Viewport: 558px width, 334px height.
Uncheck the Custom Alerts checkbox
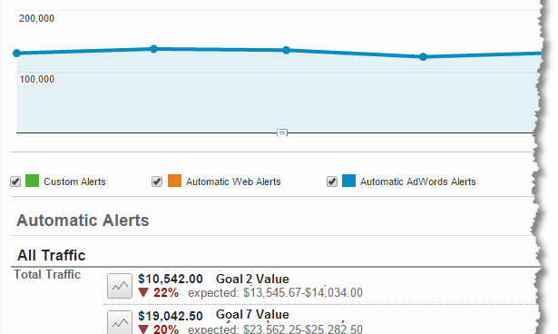pyautogui.click(x=15, y=182)
